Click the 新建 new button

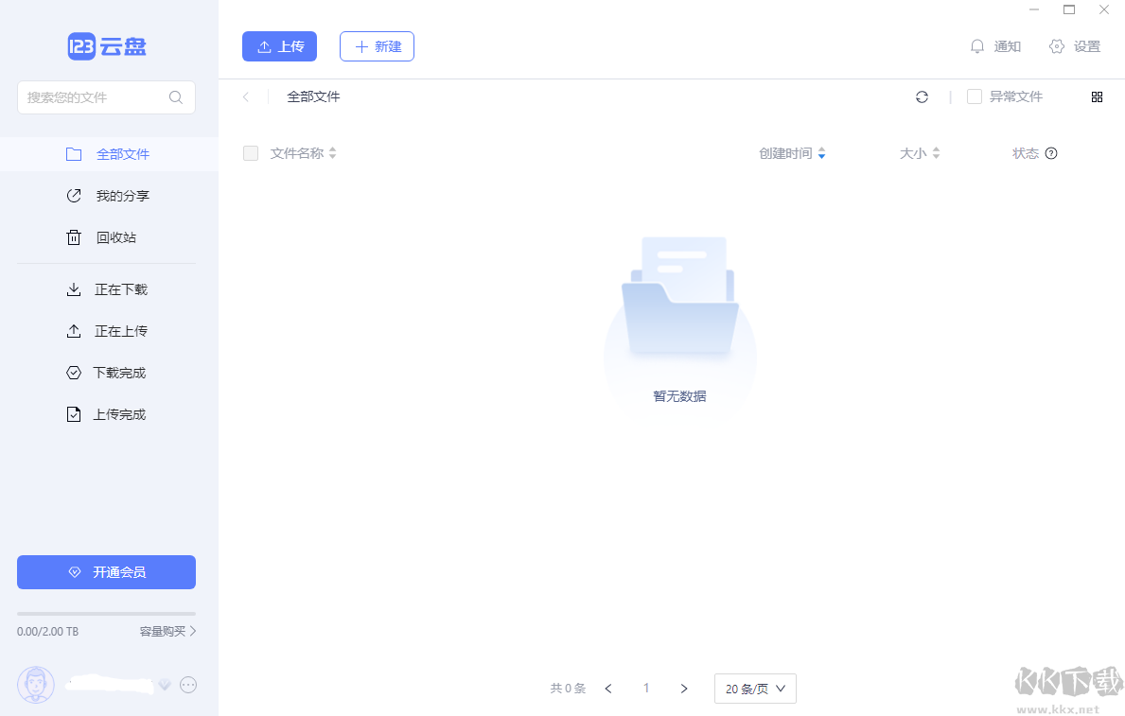tap(377, 45)
